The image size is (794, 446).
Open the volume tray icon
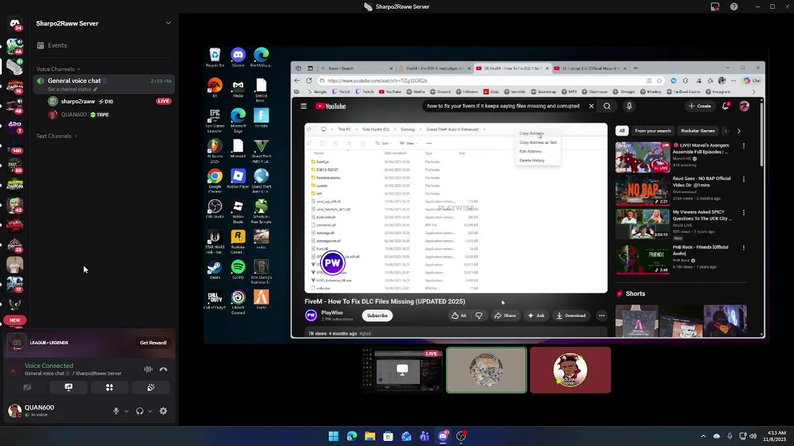(753, 436)
